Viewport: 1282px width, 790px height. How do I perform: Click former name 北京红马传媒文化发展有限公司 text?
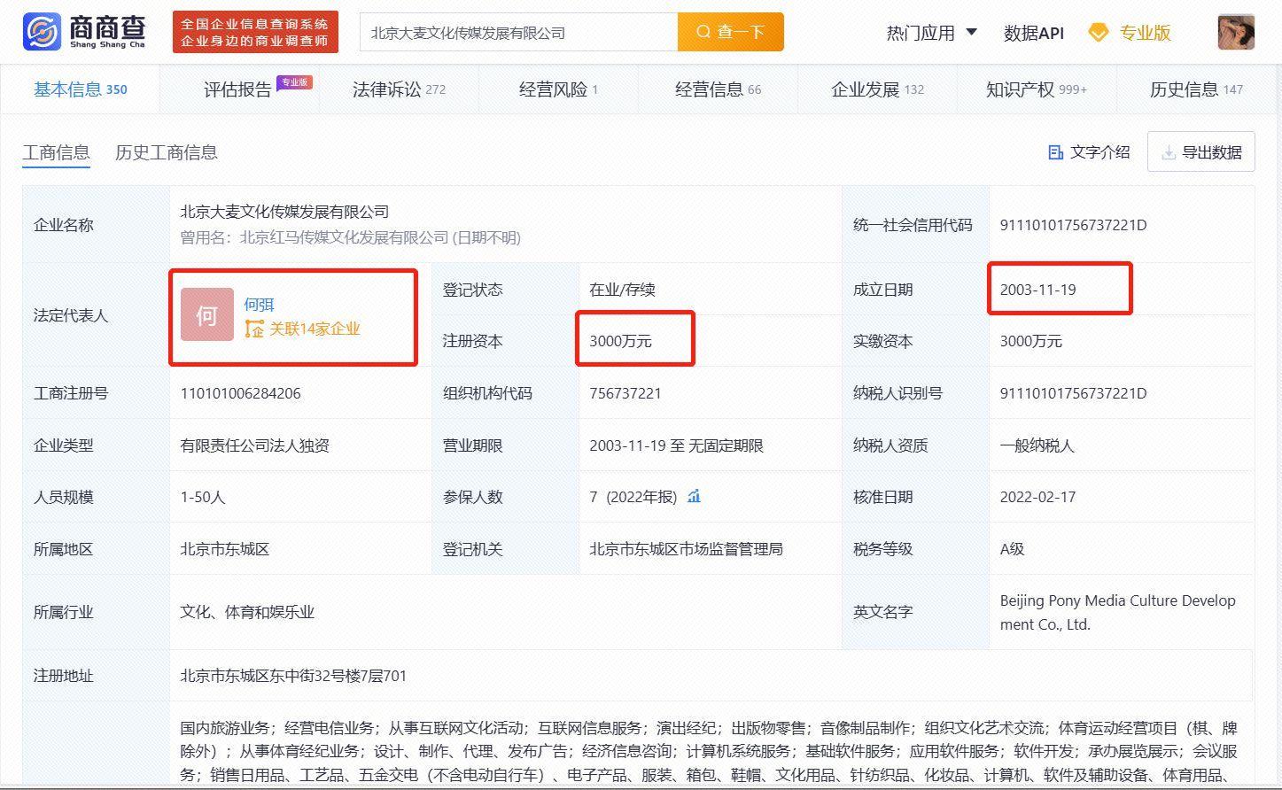tap(345, 237)
